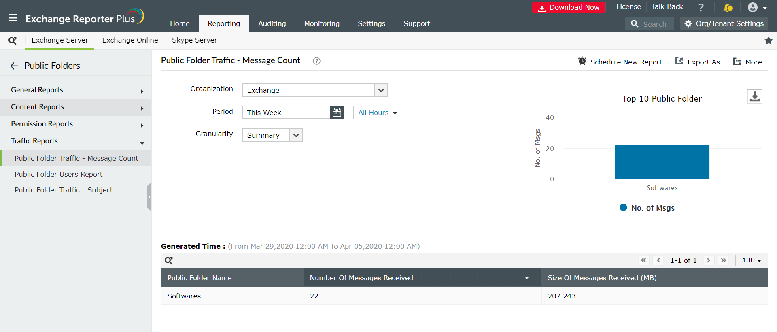This screenshot has width=777, height=332.
Task: Switch to Exchange Online sub-tab
Action: 130,40
